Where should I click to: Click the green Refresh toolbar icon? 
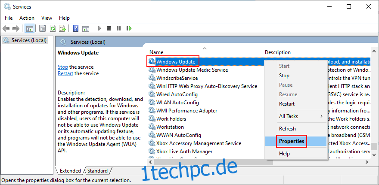click(x=53, y=28)
